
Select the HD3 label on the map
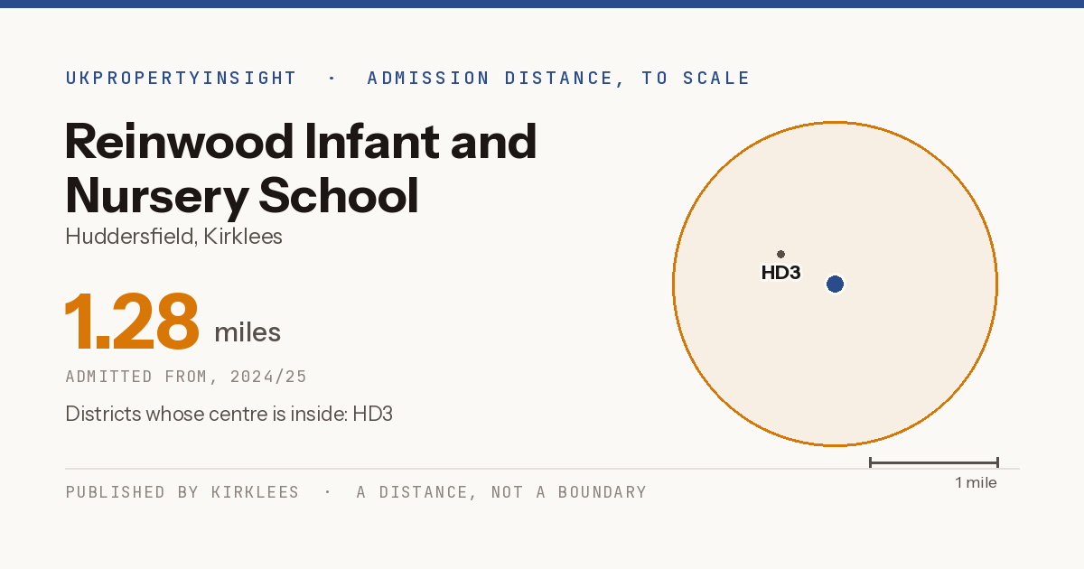click(780, 273)
